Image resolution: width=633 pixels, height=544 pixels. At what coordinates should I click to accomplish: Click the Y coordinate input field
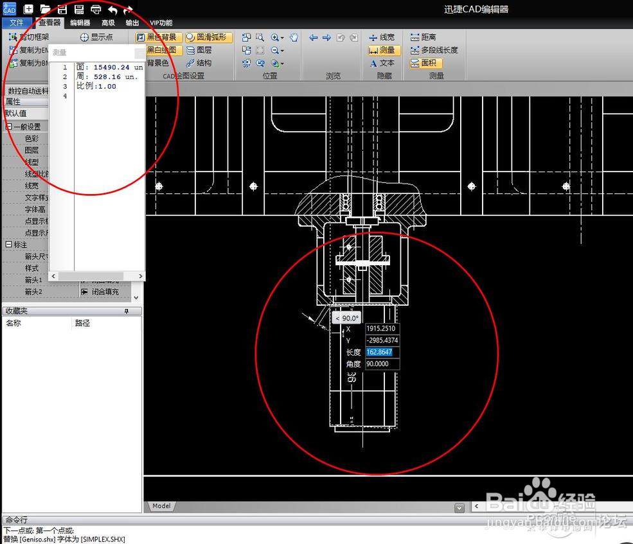tap(382, 340)
